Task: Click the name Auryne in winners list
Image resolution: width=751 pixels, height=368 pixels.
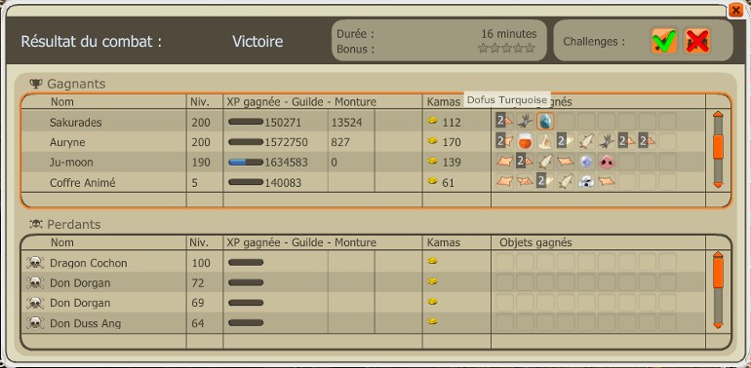Action: pos(67,142)
